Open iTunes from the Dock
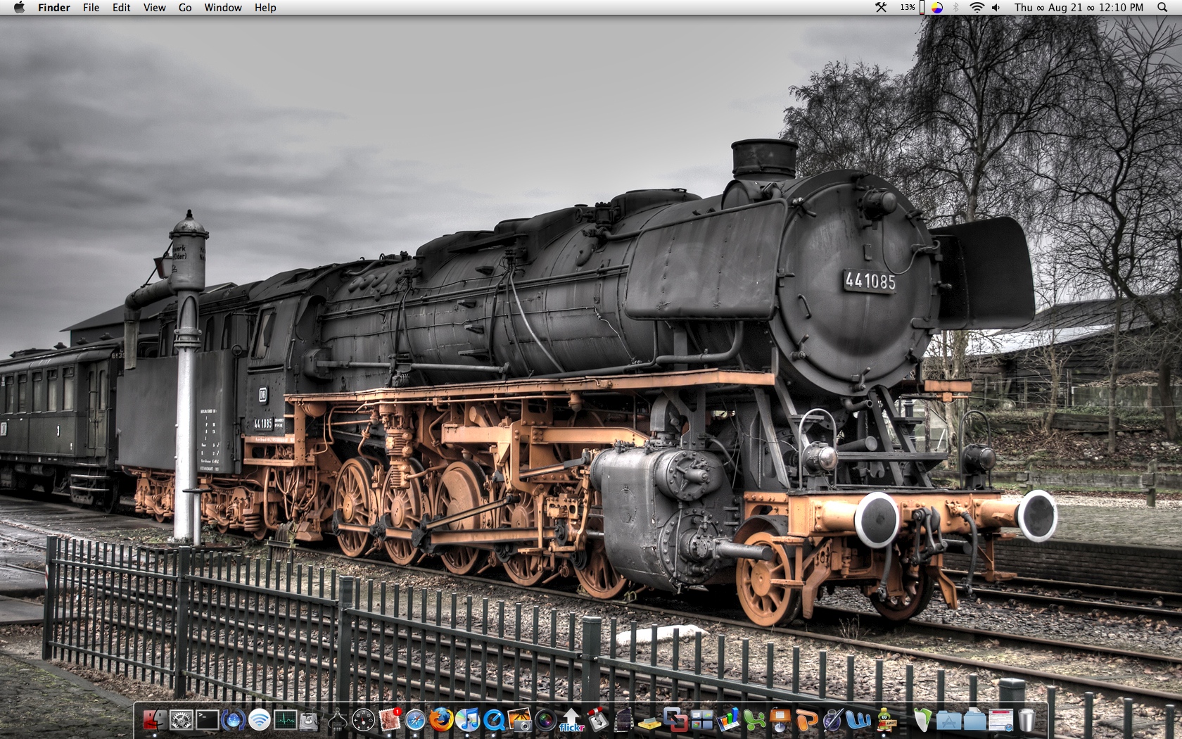This screenshot has height=739, width=1182. click(467, 720)
